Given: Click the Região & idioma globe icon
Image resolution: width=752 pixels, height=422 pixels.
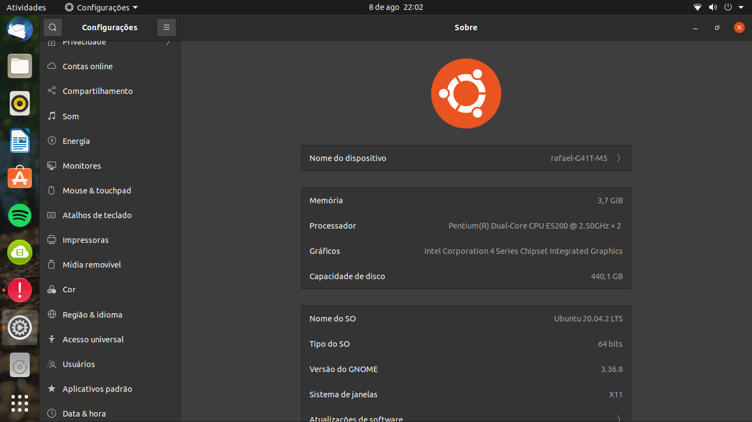Looking at the screenshot, I should 52,314.
